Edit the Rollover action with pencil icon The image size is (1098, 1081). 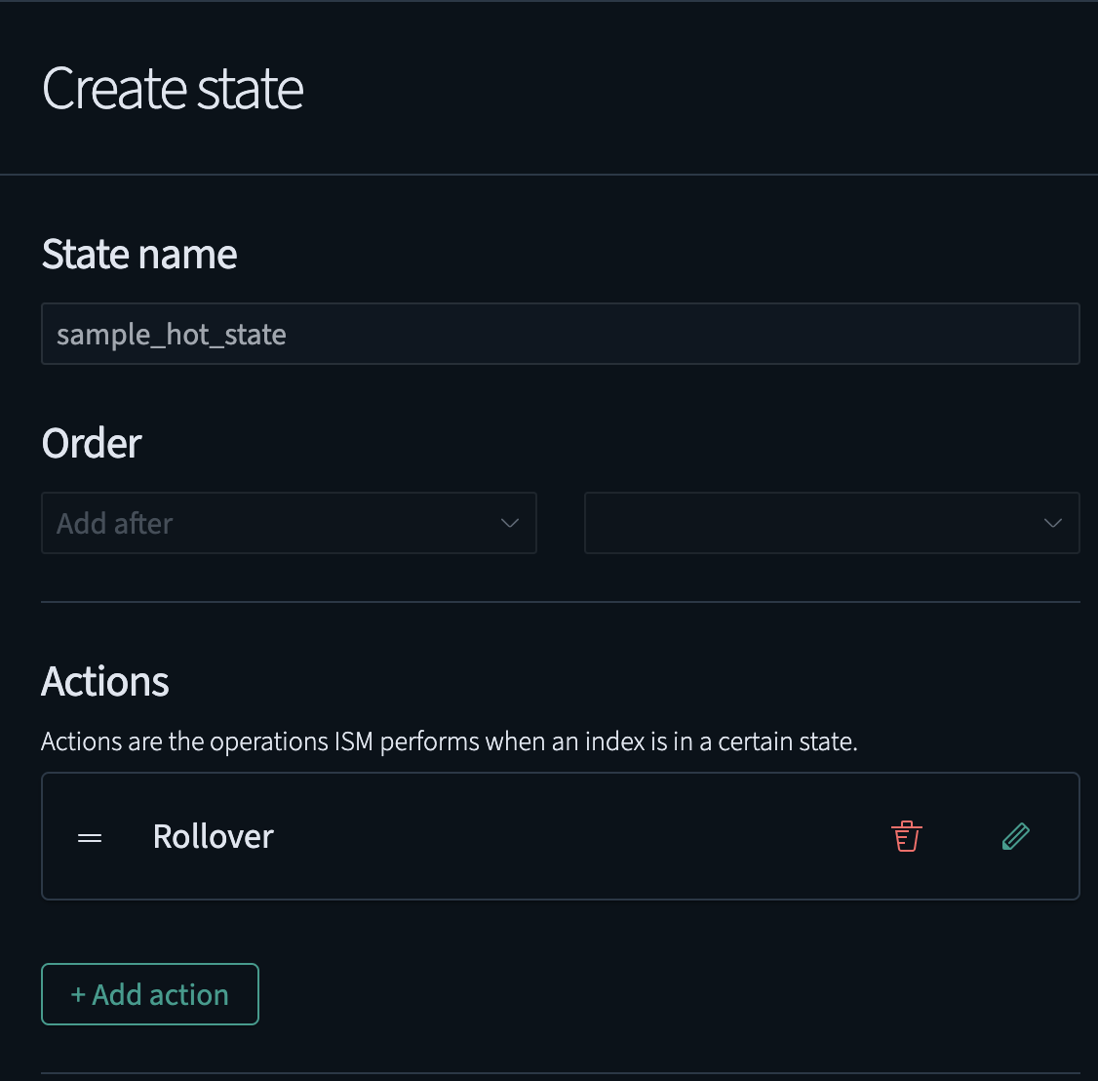(x=1015, y=836)
